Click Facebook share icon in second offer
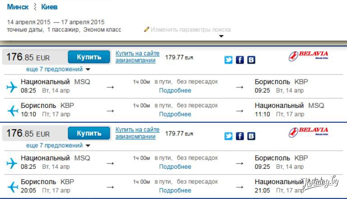The image size is (347, 199). point(240,136)
